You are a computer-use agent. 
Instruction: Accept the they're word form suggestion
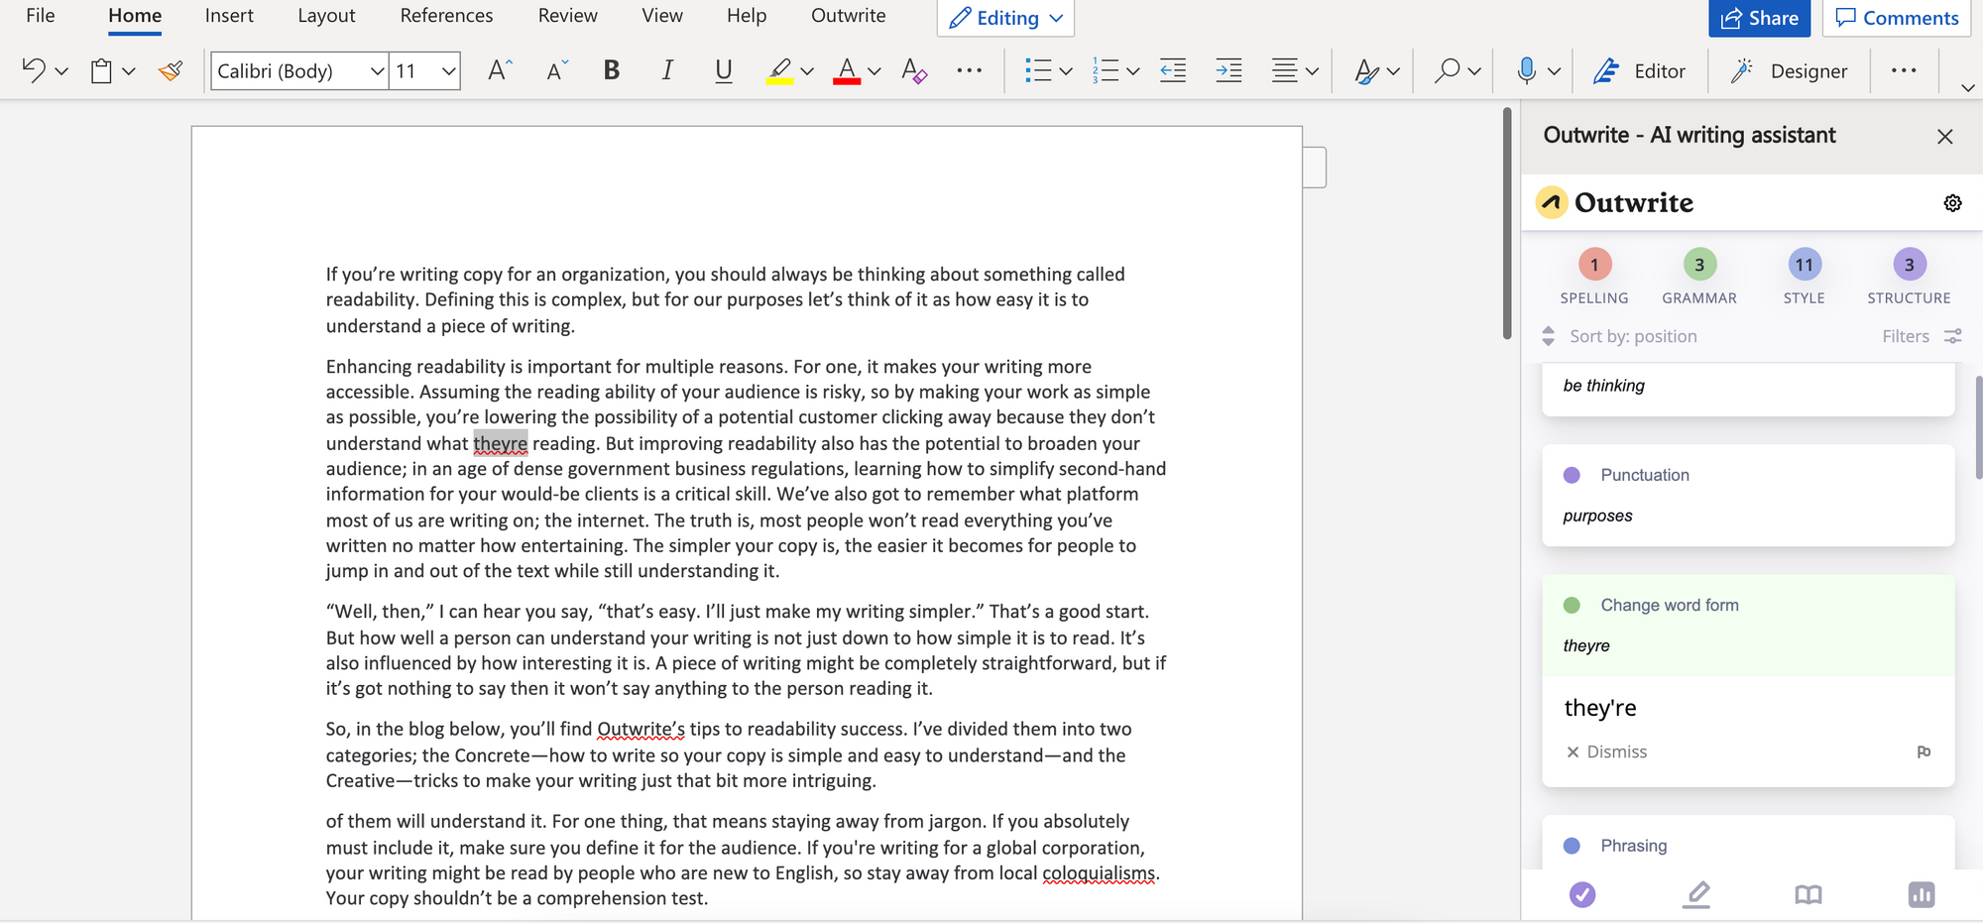pos(1599,707)
